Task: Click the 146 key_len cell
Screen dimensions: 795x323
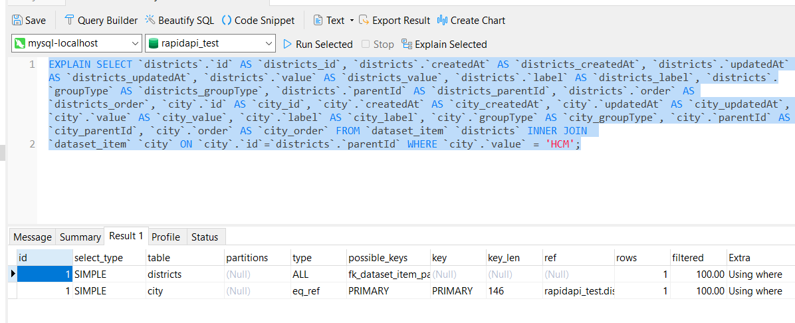Action: 514,291
